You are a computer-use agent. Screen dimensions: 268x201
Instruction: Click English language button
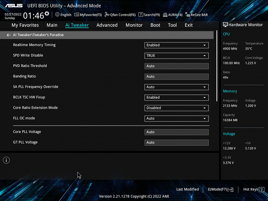[66, 15]
